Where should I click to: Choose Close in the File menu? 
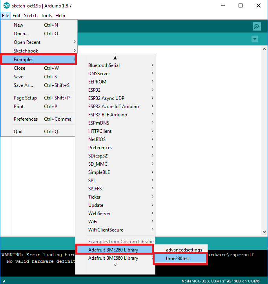click(x=38, y=68)
